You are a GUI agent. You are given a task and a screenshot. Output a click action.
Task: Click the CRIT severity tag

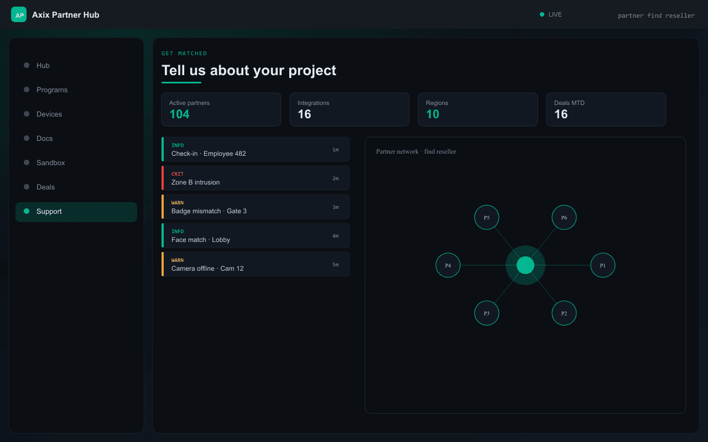pyautogui.click(x=178, y=174)
